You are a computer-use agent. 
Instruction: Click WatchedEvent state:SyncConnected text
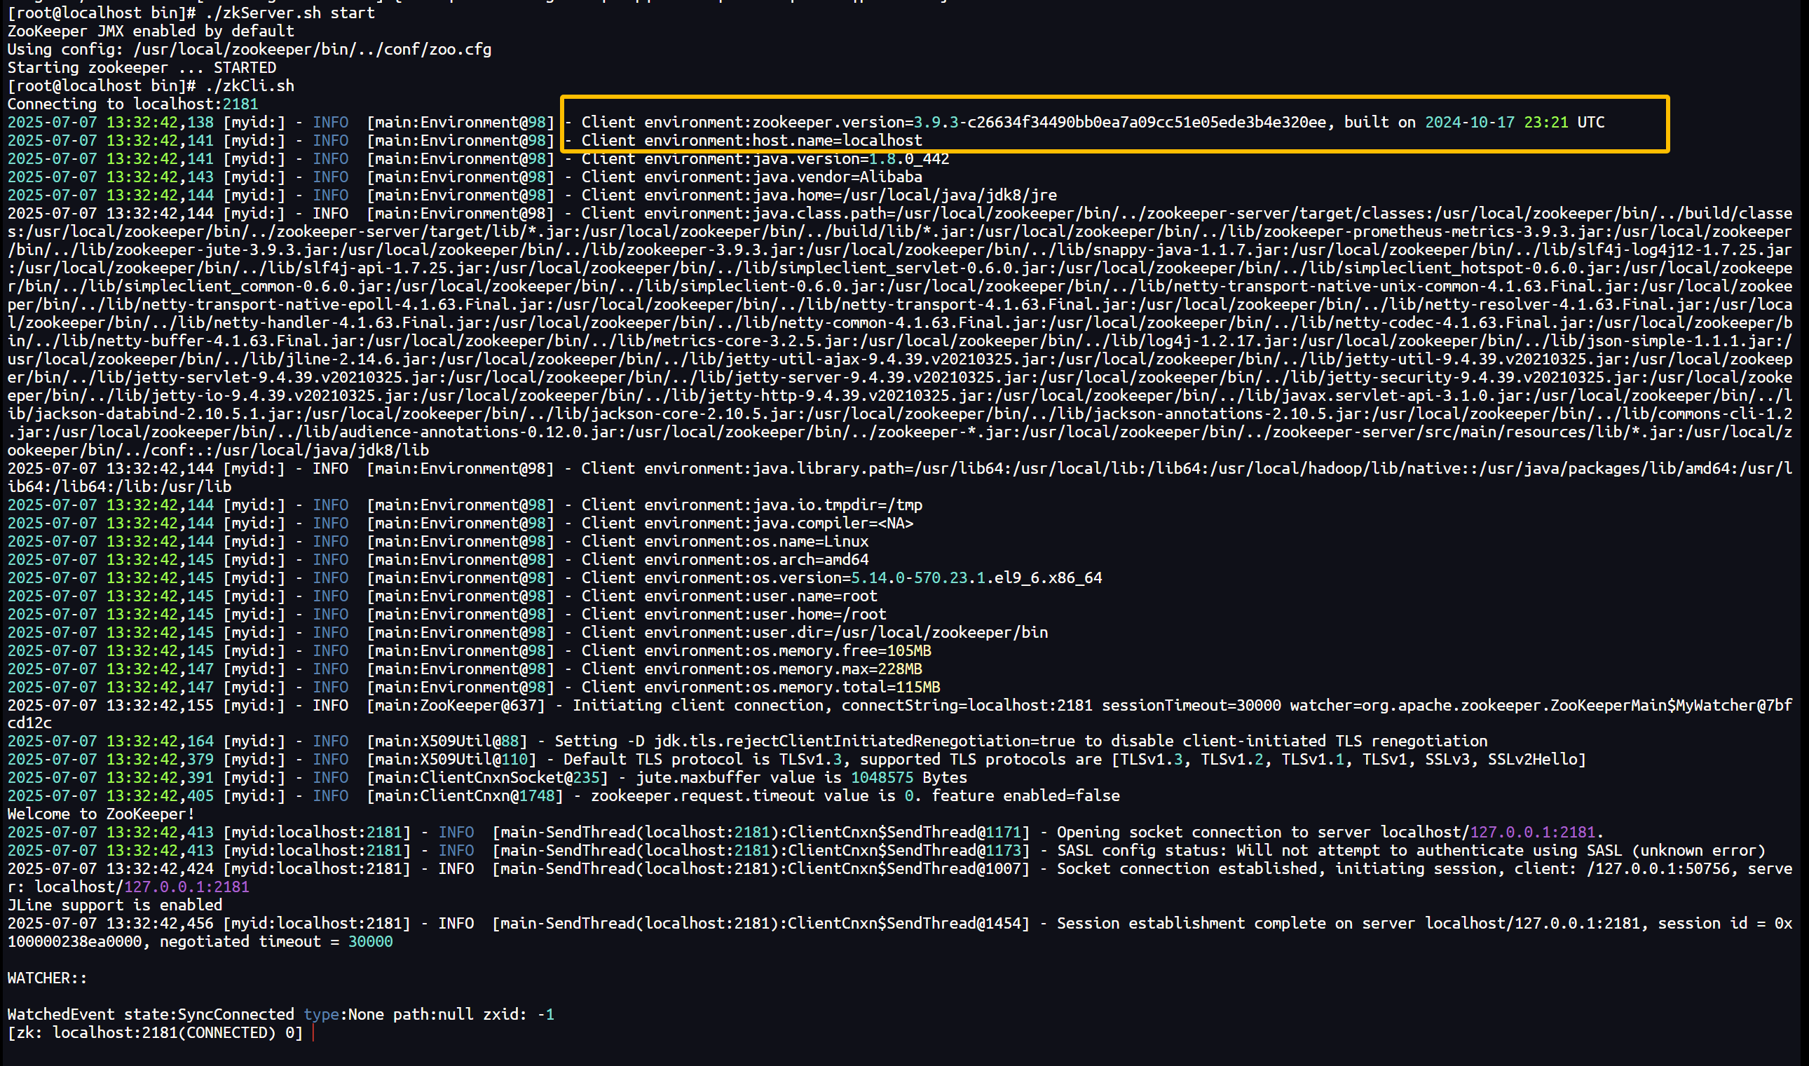[151, 1014]
